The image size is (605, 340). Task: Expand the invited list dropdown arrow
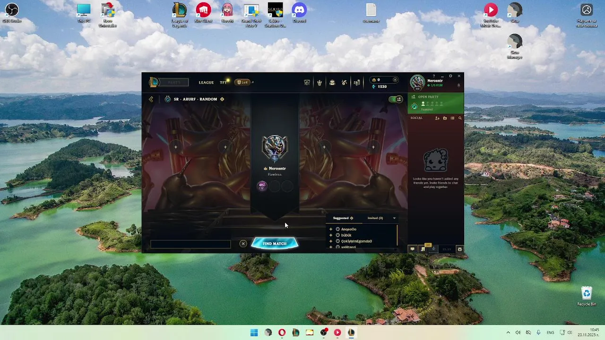click(x=394, y=218)
